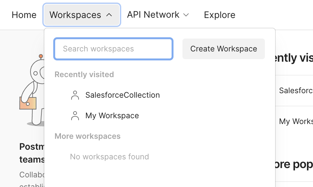
Task: Collapse Workspaces using its up chevron
Action: pos(109,15)
